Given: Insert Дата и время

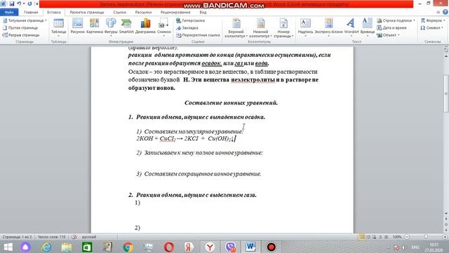Looking at the screenshot, I should pyautogui.click(x=391, y=28).
